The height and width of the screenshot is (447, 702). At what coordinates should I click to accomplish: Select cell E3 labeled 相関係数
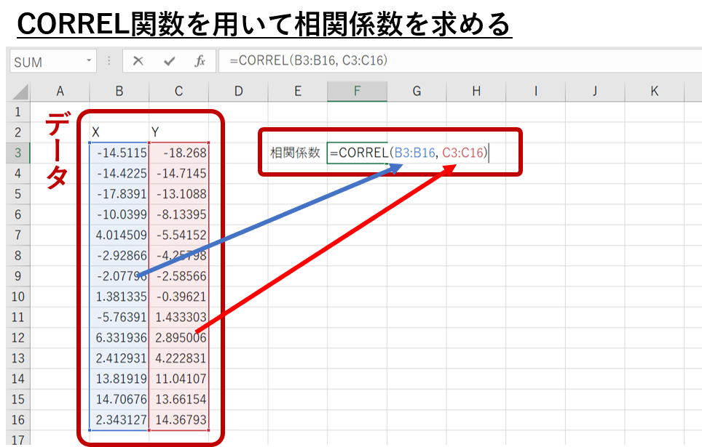point(296,153)
